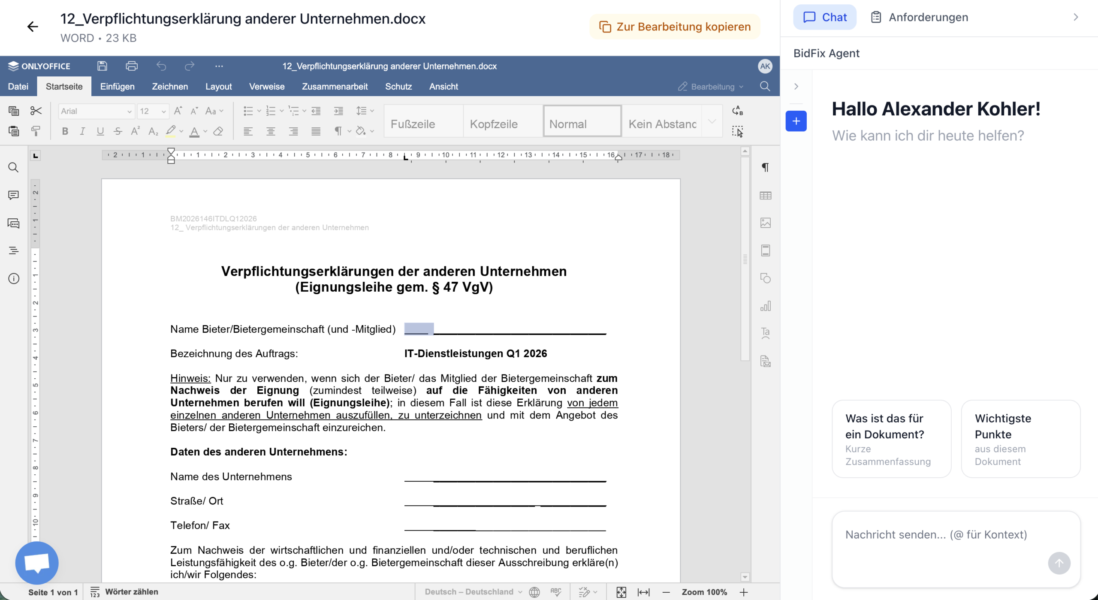The height and width of the screenshot is (600, 1098).
Task: Justify paragraph text
Action: click(316, 131)
